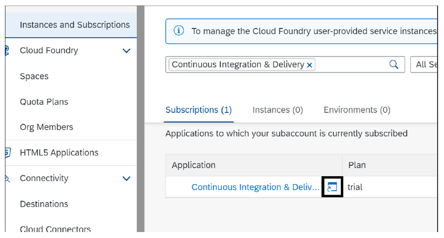Open Quota Plans navigation item
444x238 pixels.
[x=44, y=102]
